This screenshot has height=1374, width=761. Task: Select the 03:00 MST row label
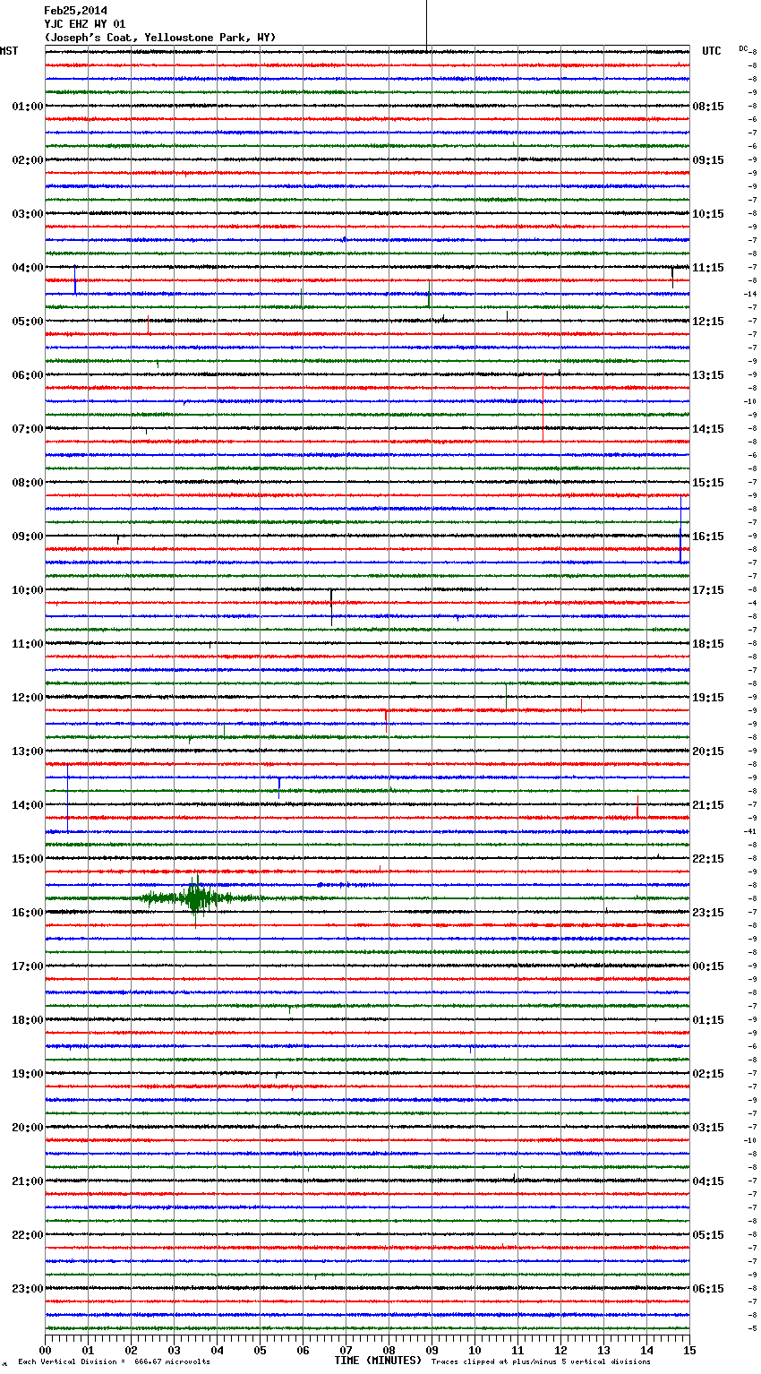click(28, 214)
